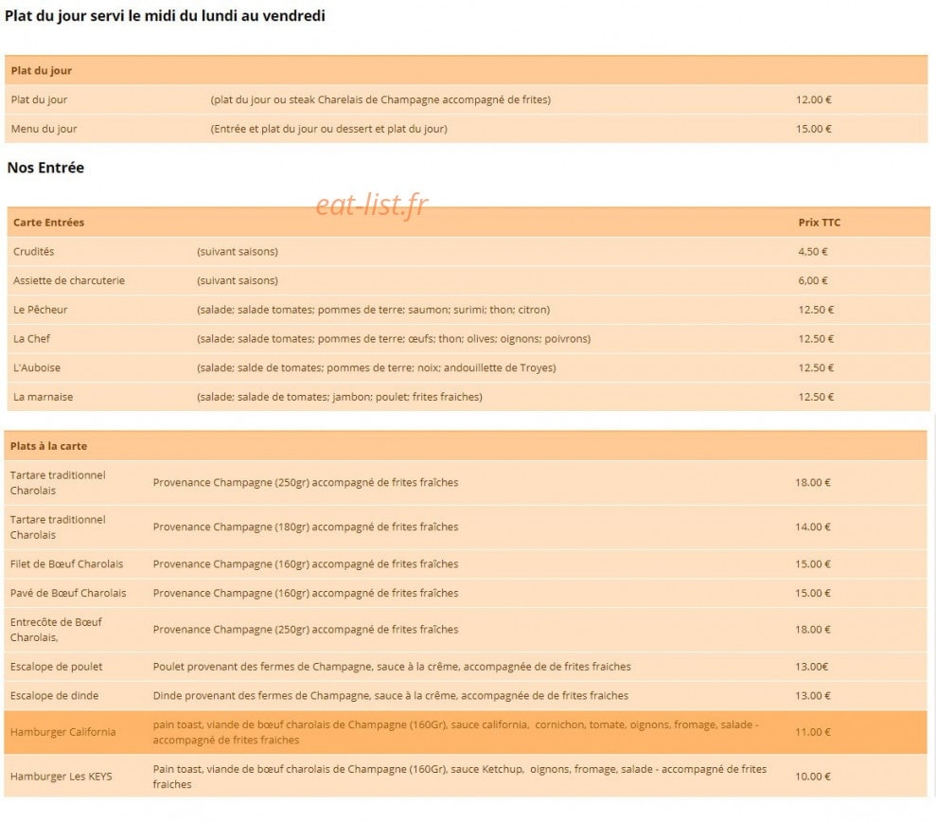Click the 6,00 € price for Assiette de charcuterie
936x822 pixels.
(x=812, y=280)
